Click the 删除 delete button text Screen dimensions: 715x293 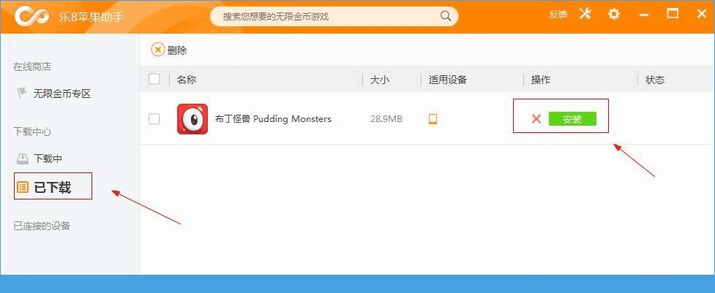(177, 50)
